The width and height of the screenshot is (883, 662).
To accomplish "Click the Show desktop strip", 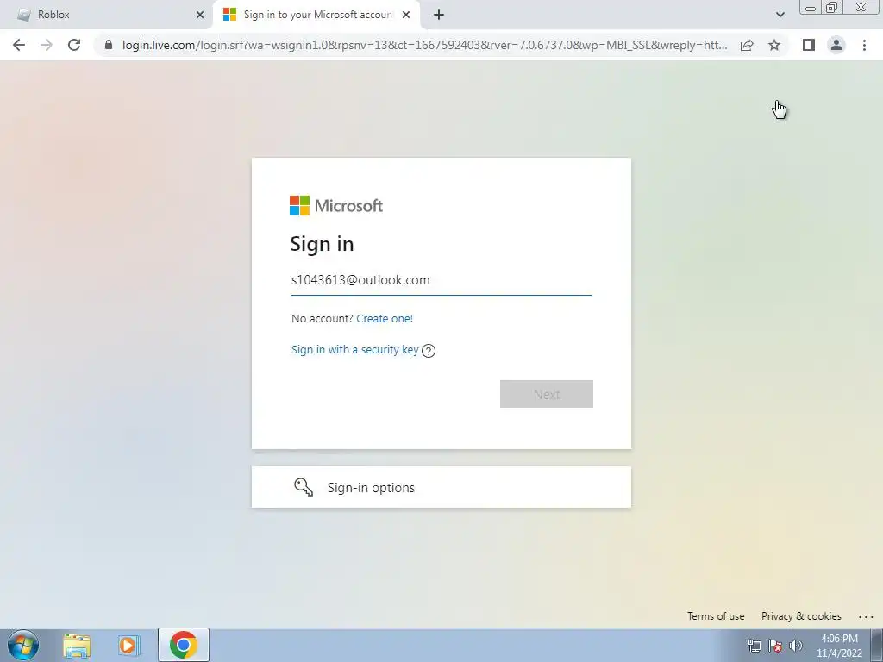I will (x=877, y=645).
